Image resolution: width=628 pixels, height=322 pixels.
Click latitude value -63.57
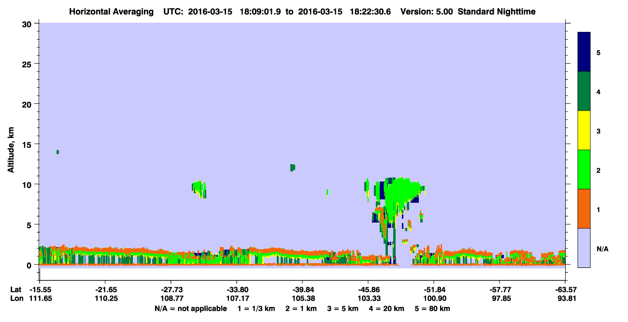[x=565, y=290]
